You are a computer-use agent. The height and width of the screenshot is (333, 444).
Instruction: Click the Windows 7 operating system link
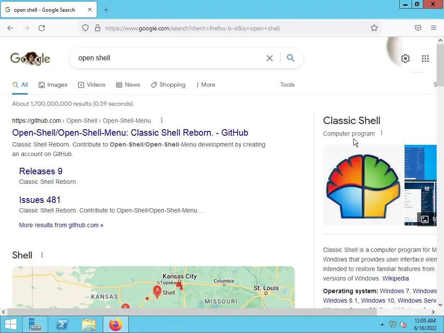tap(395, 291)
